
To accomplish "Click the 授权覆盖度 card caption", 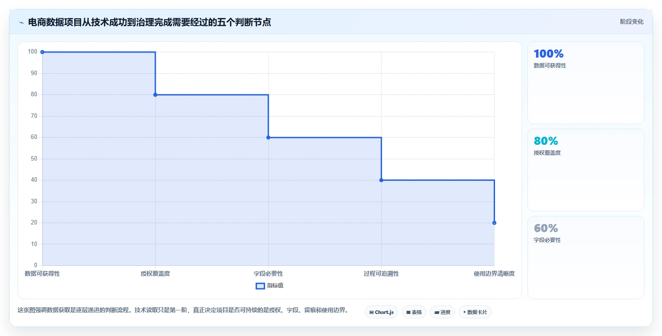I will [547, 153].
